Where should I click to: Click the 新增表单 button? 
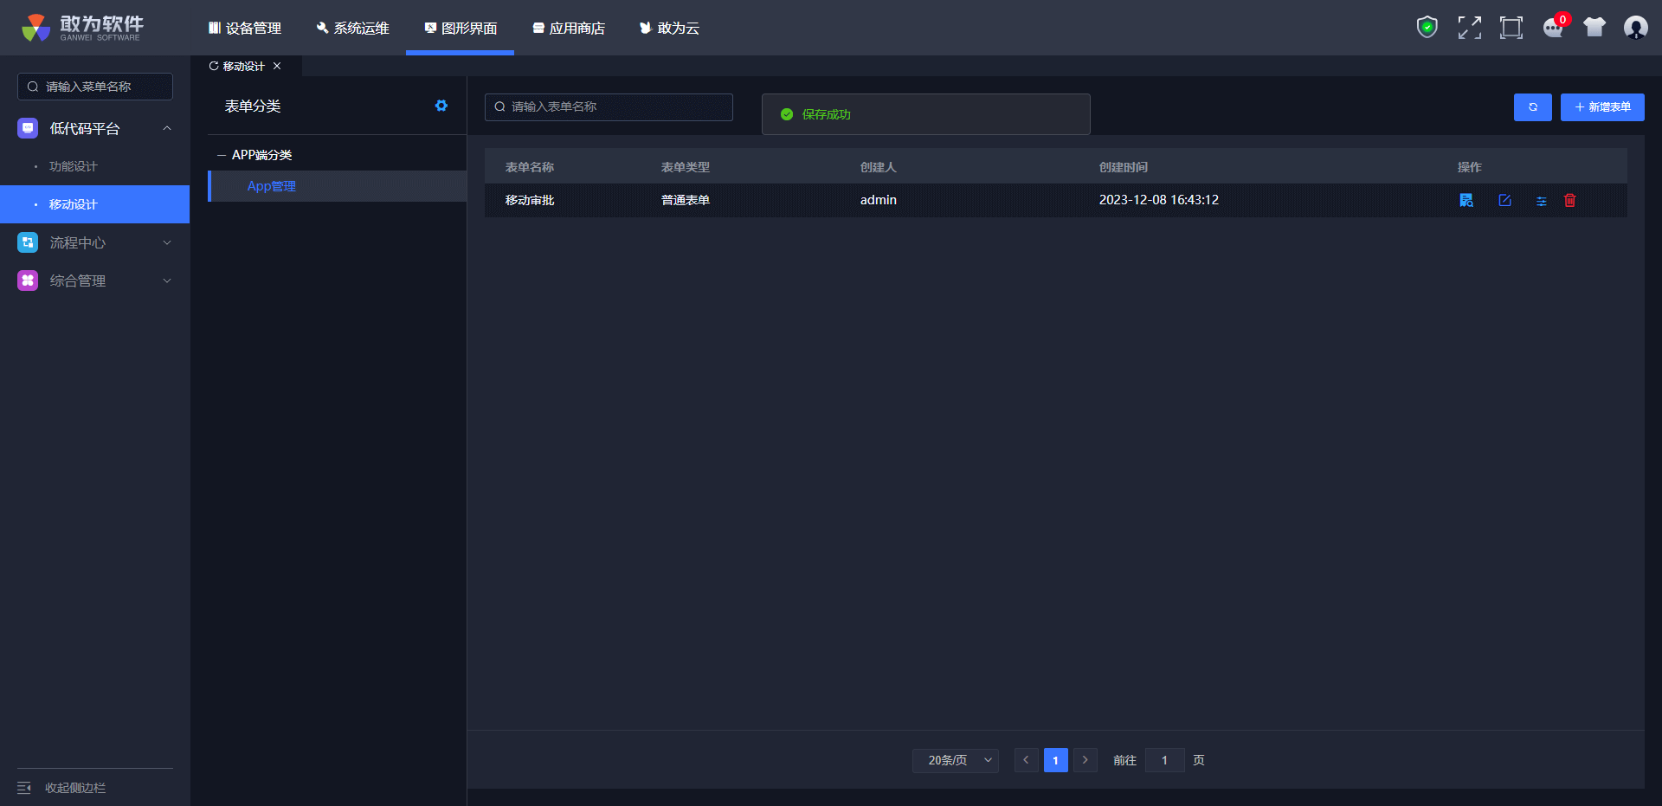[x=1602, y=107]
